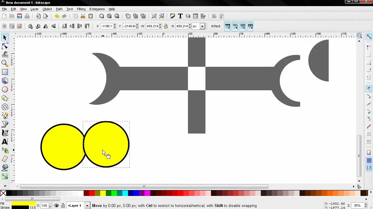This screenshot has width=373, height=209.
Task: Open the Edit menu
Action: [x=13, y=9]
